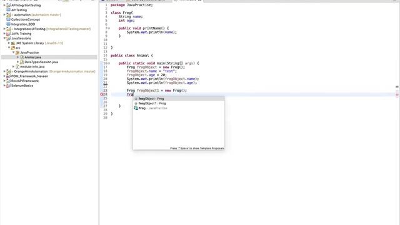Select the CollectionsConcept project name
The height and width of the screenshot is (225, 400).
click(26, 19)
